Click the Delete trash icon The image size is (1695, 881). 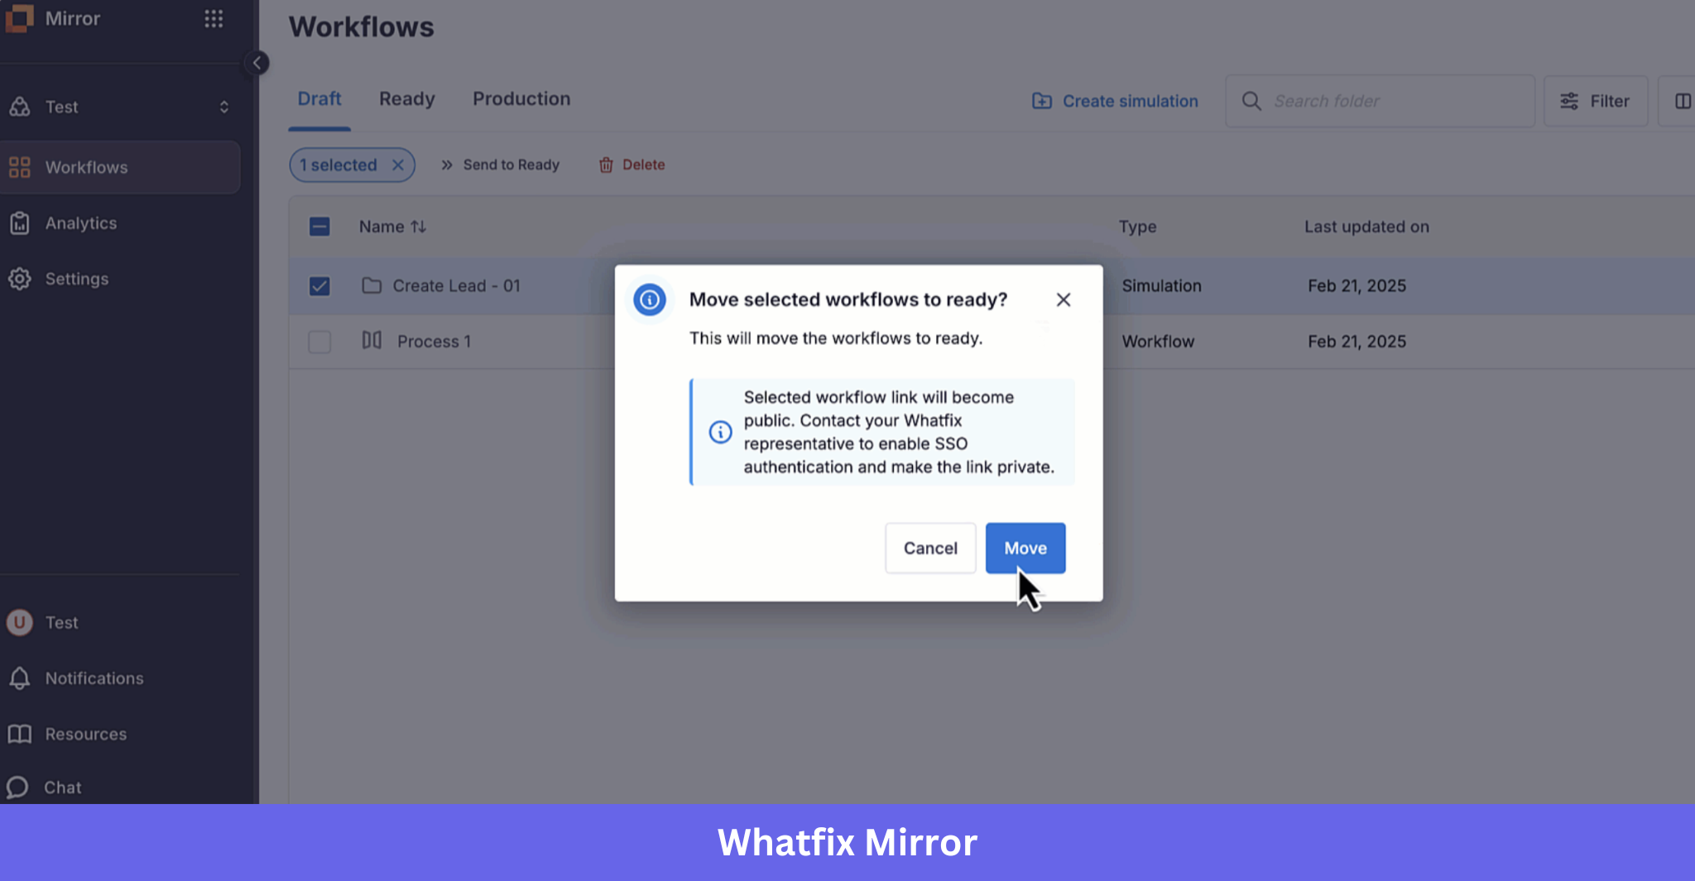tap(606, 165)
